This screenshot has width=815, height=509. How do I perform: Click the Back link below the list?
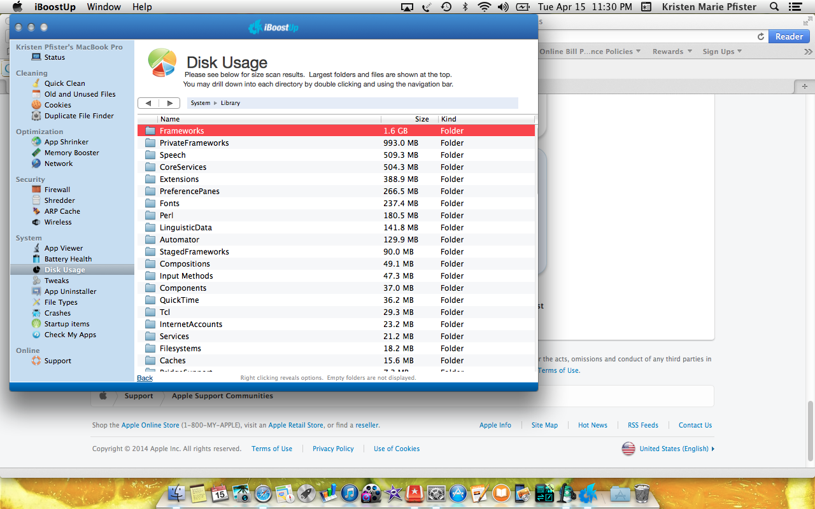pyautogui.click(x=145, y=378)
